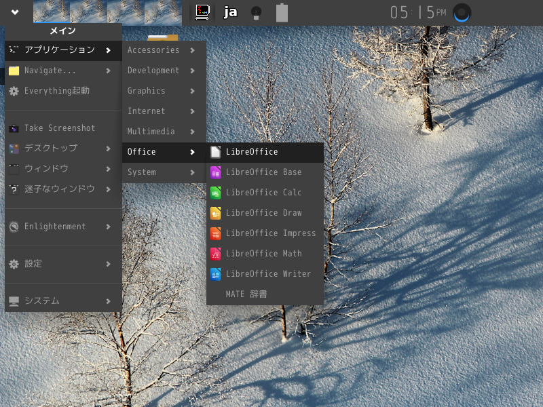This screenshot has height=407, width=543.
Task: Open the LibreOffice Base icon
Action: click(x=215, y=172)
